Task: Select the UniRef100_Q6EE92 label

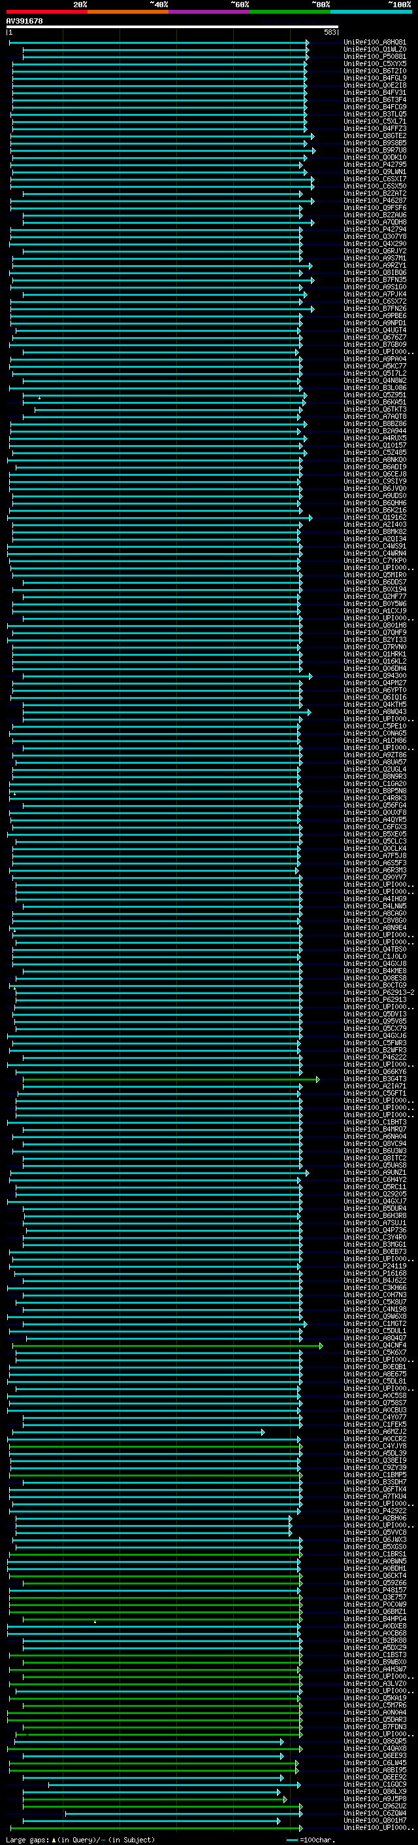Action: point(374,1777)
